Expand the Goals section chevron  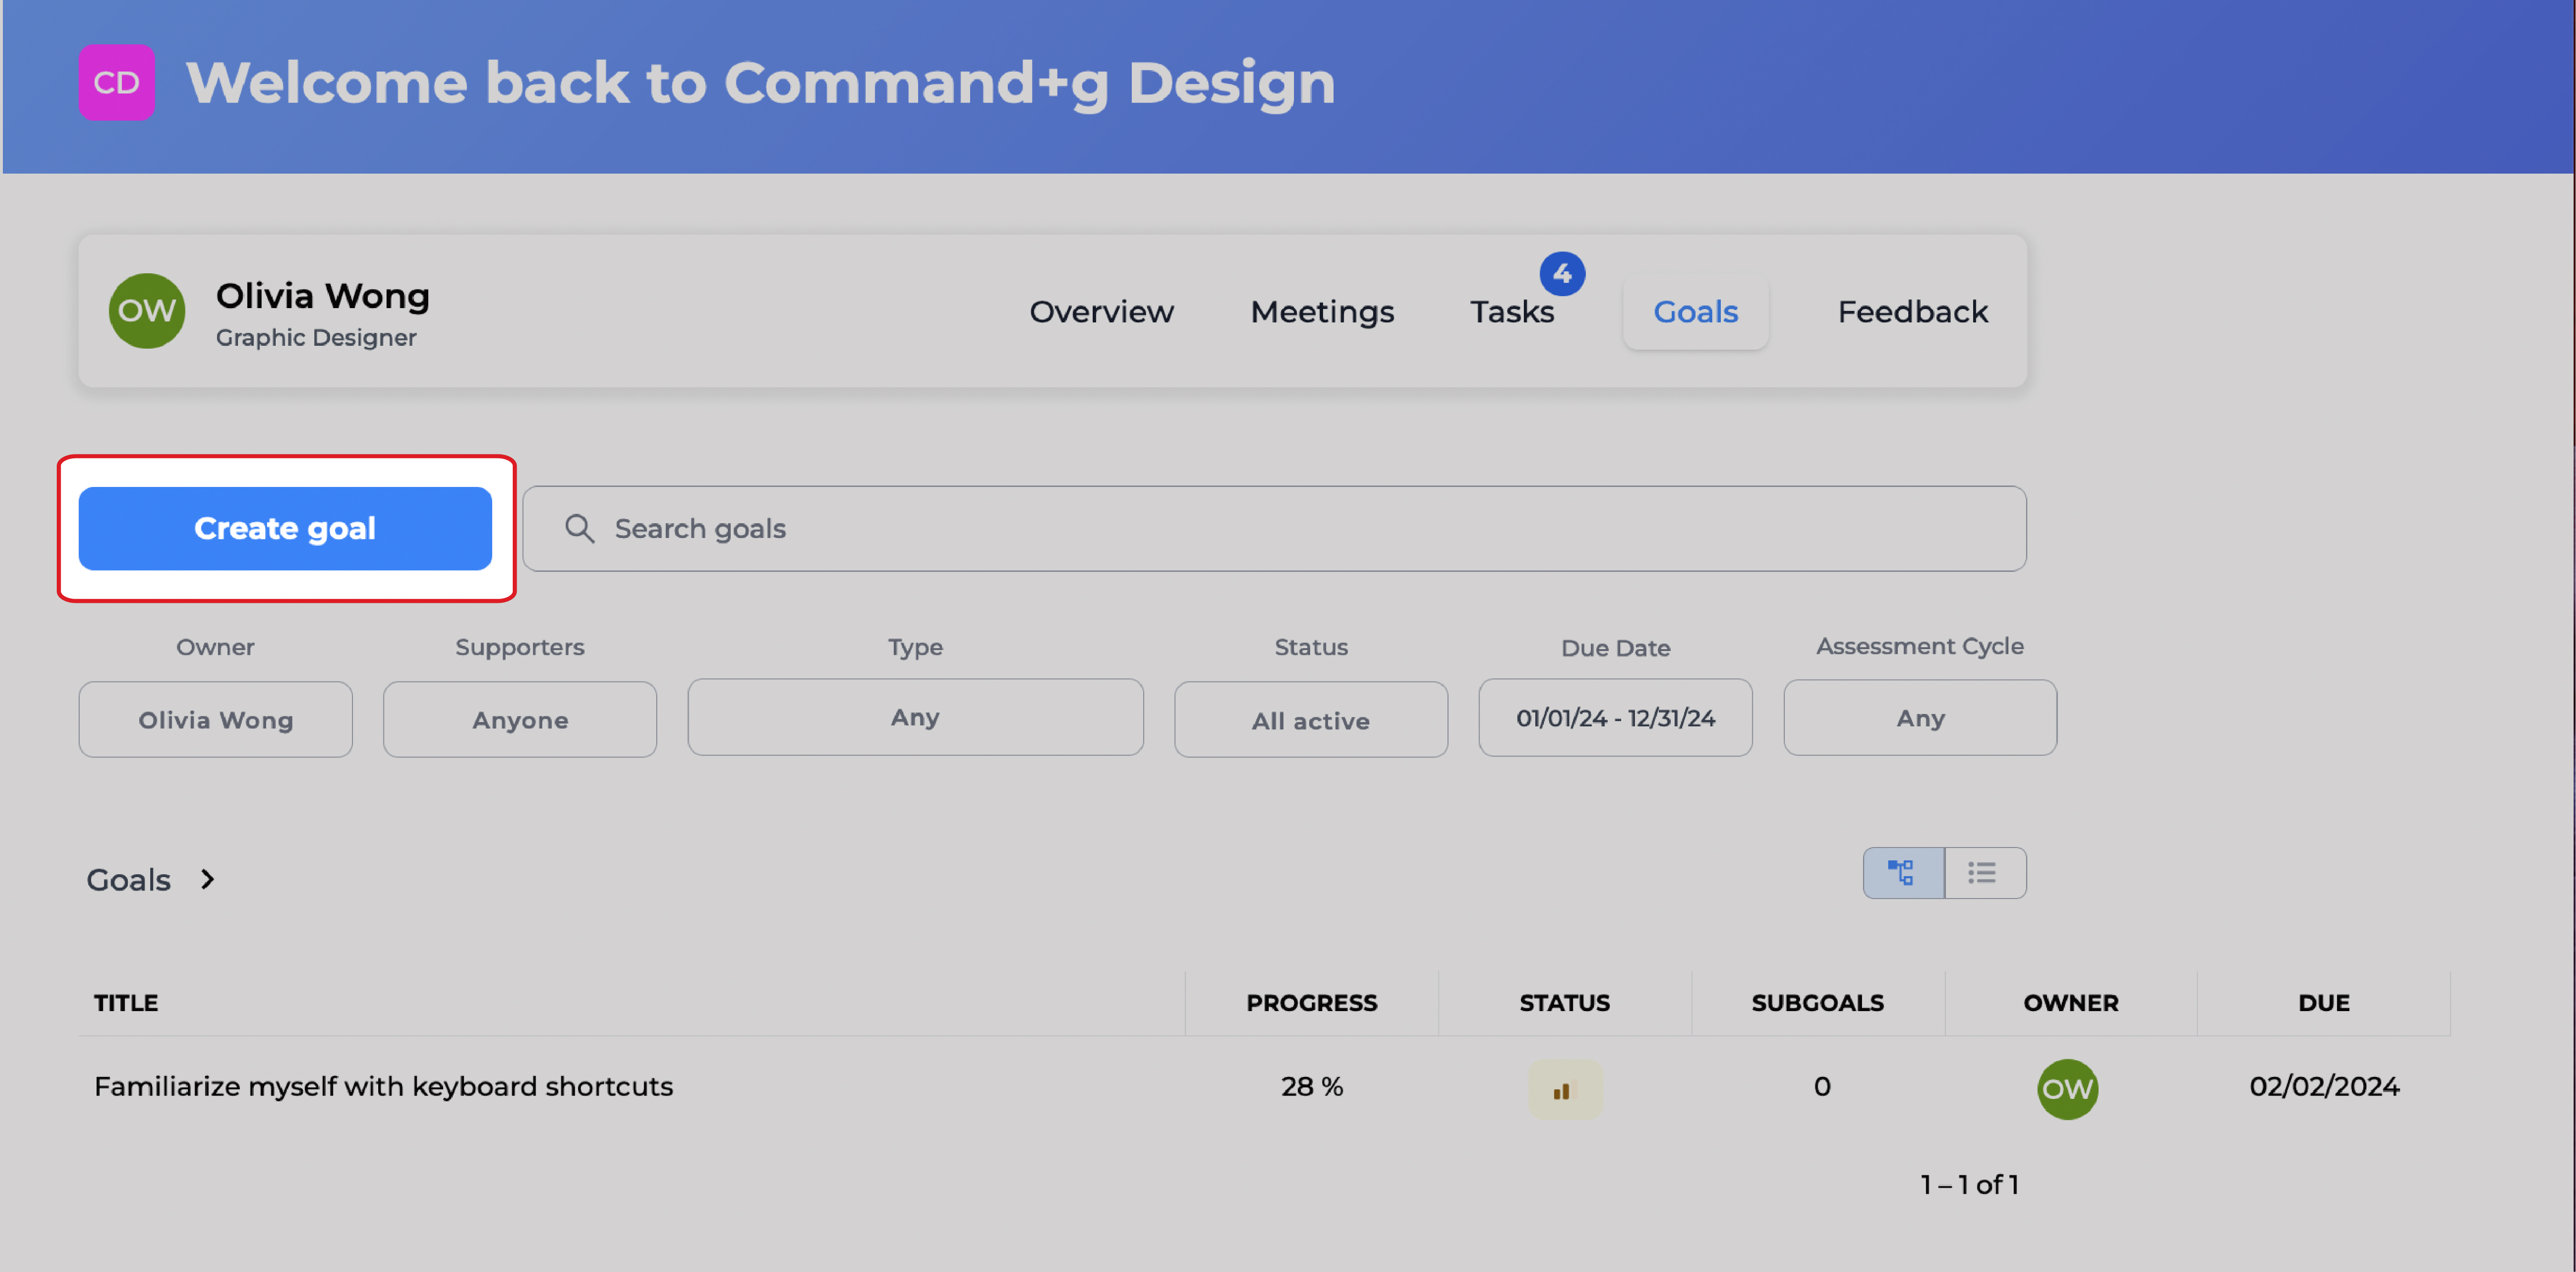pyautogui.click(x=207, y=879)
